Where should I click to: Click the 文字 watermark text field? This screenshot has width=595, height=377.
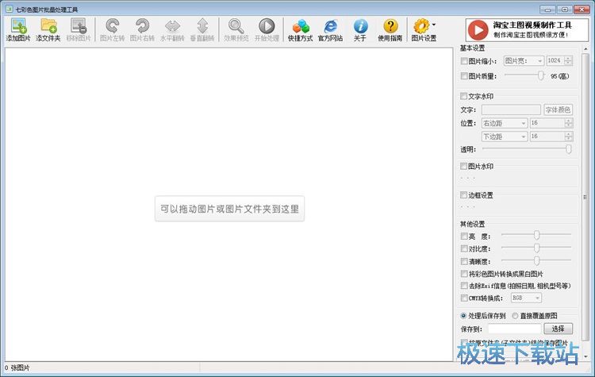[x=511, y=110]
